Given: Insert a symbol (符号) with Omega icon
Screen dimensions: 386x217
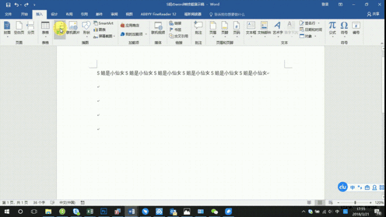Looking at the screenshot, I should [x=344, y=29].
